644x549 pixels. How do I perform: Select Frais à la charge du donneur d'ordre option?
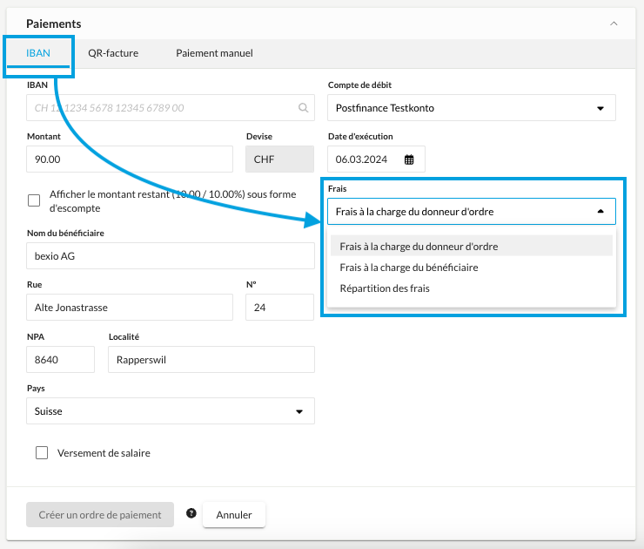(472, 247)
